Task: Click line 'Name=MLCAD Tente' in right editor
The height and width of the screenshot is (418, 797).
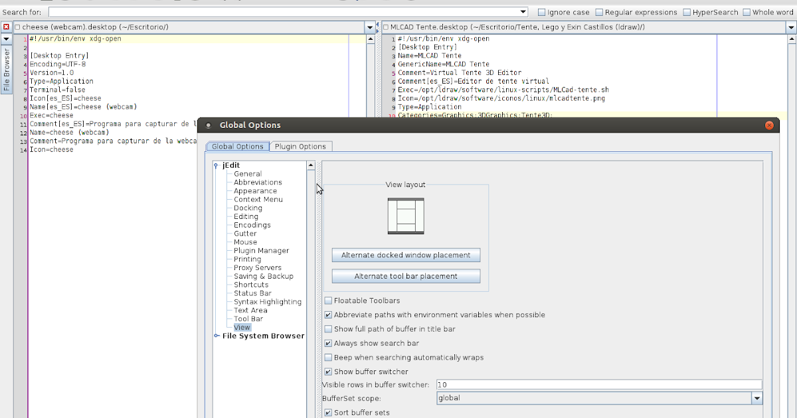Action: [x=429, y=56]
